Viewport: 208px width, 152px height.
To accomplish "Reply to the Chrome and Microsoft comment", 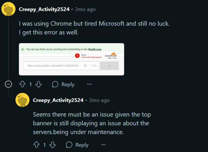I will point(63,84).
